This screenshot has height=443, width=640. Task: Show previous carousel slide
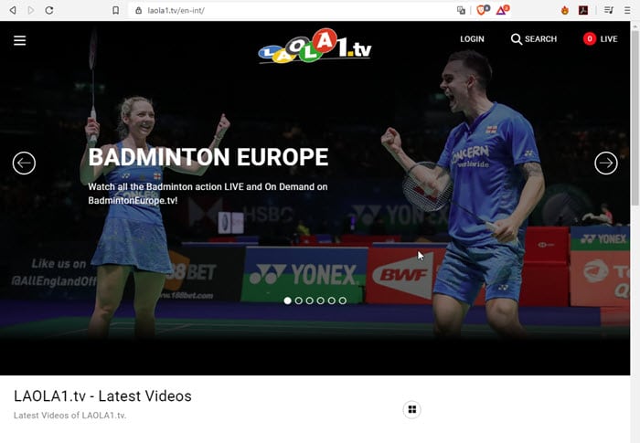24,163
